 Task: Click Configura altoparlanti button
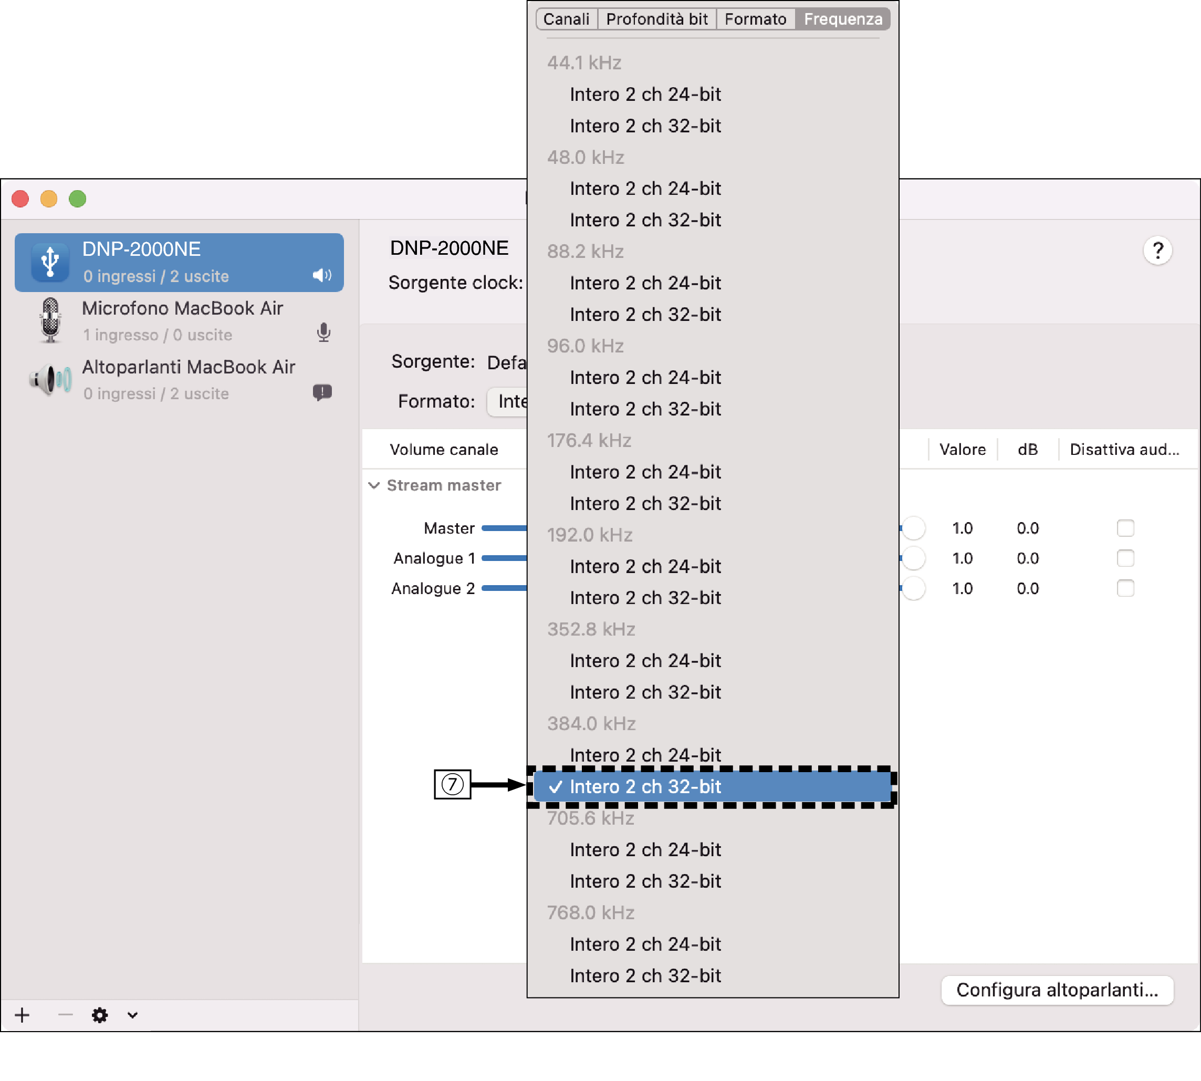click(x=1057, y=990)
